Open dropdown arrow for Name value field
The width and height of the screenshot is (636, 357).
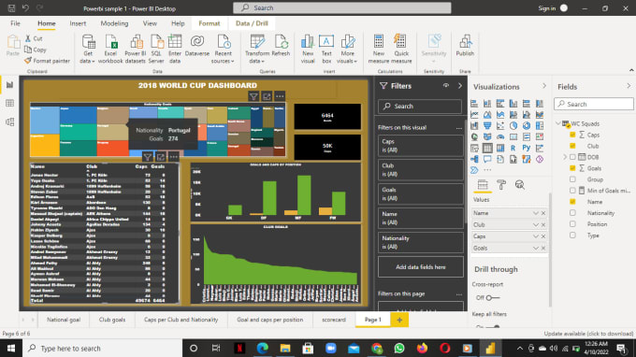(x=535, y=213)
